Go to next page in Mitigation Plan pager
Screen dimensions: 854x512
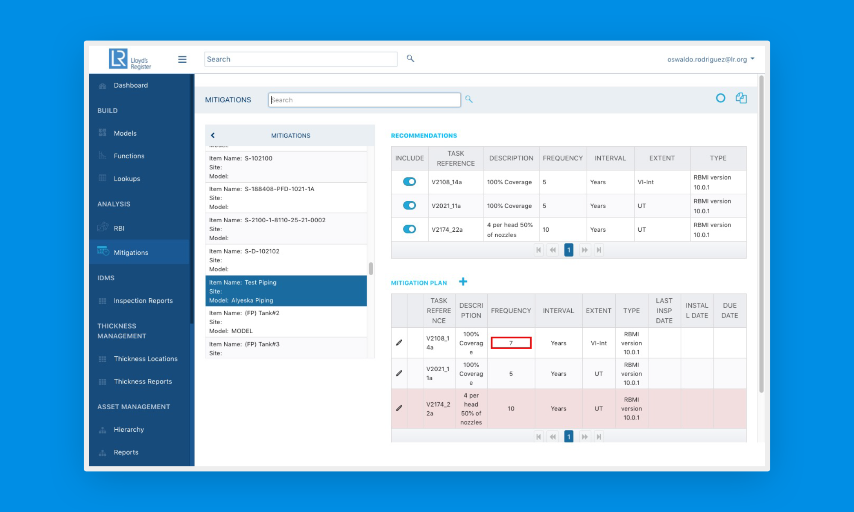tap(585, 436)
